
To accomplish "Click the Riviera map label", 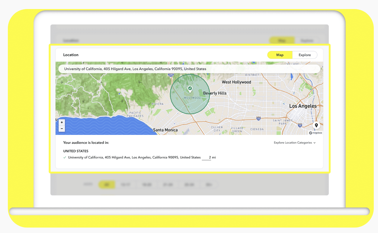I will point(157,104).
